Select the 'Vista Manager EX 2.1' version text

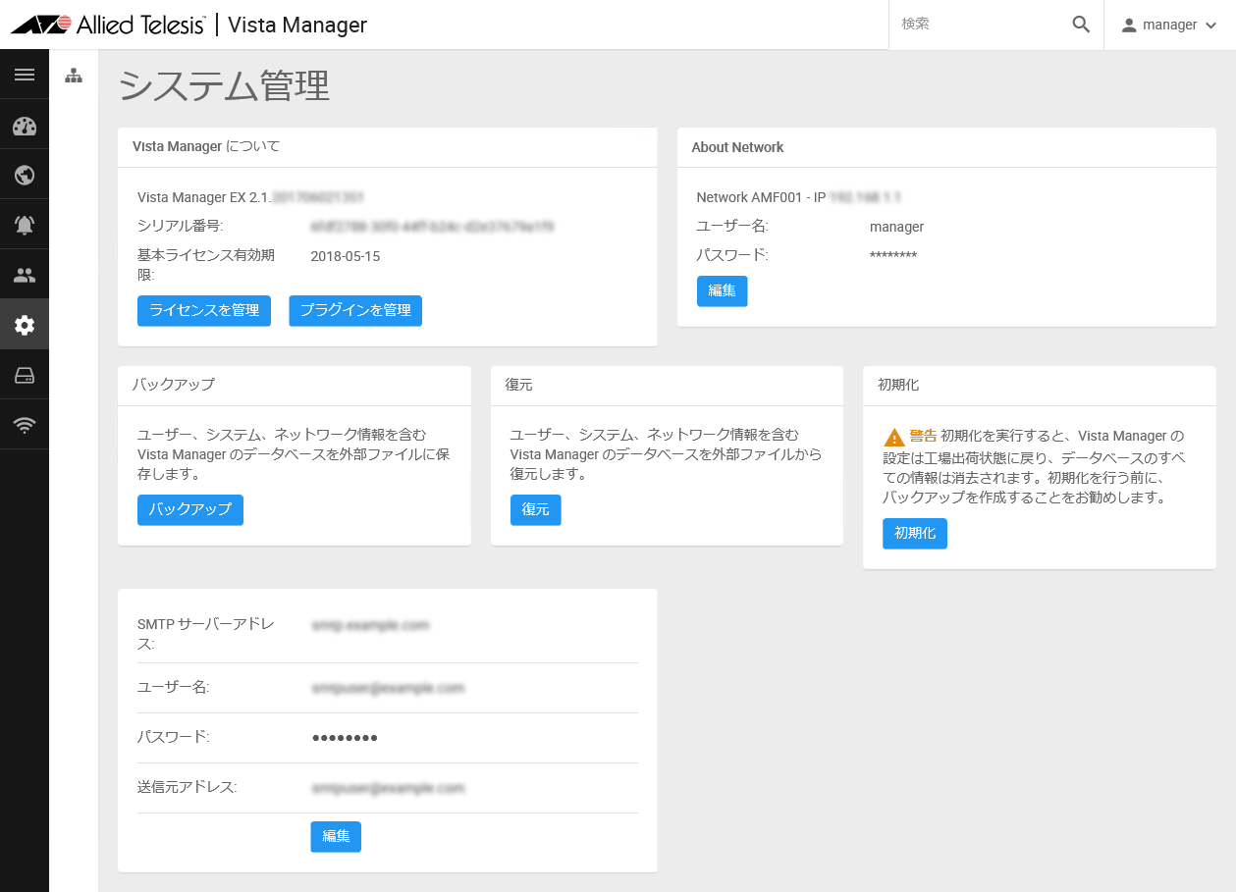point(203,198)
